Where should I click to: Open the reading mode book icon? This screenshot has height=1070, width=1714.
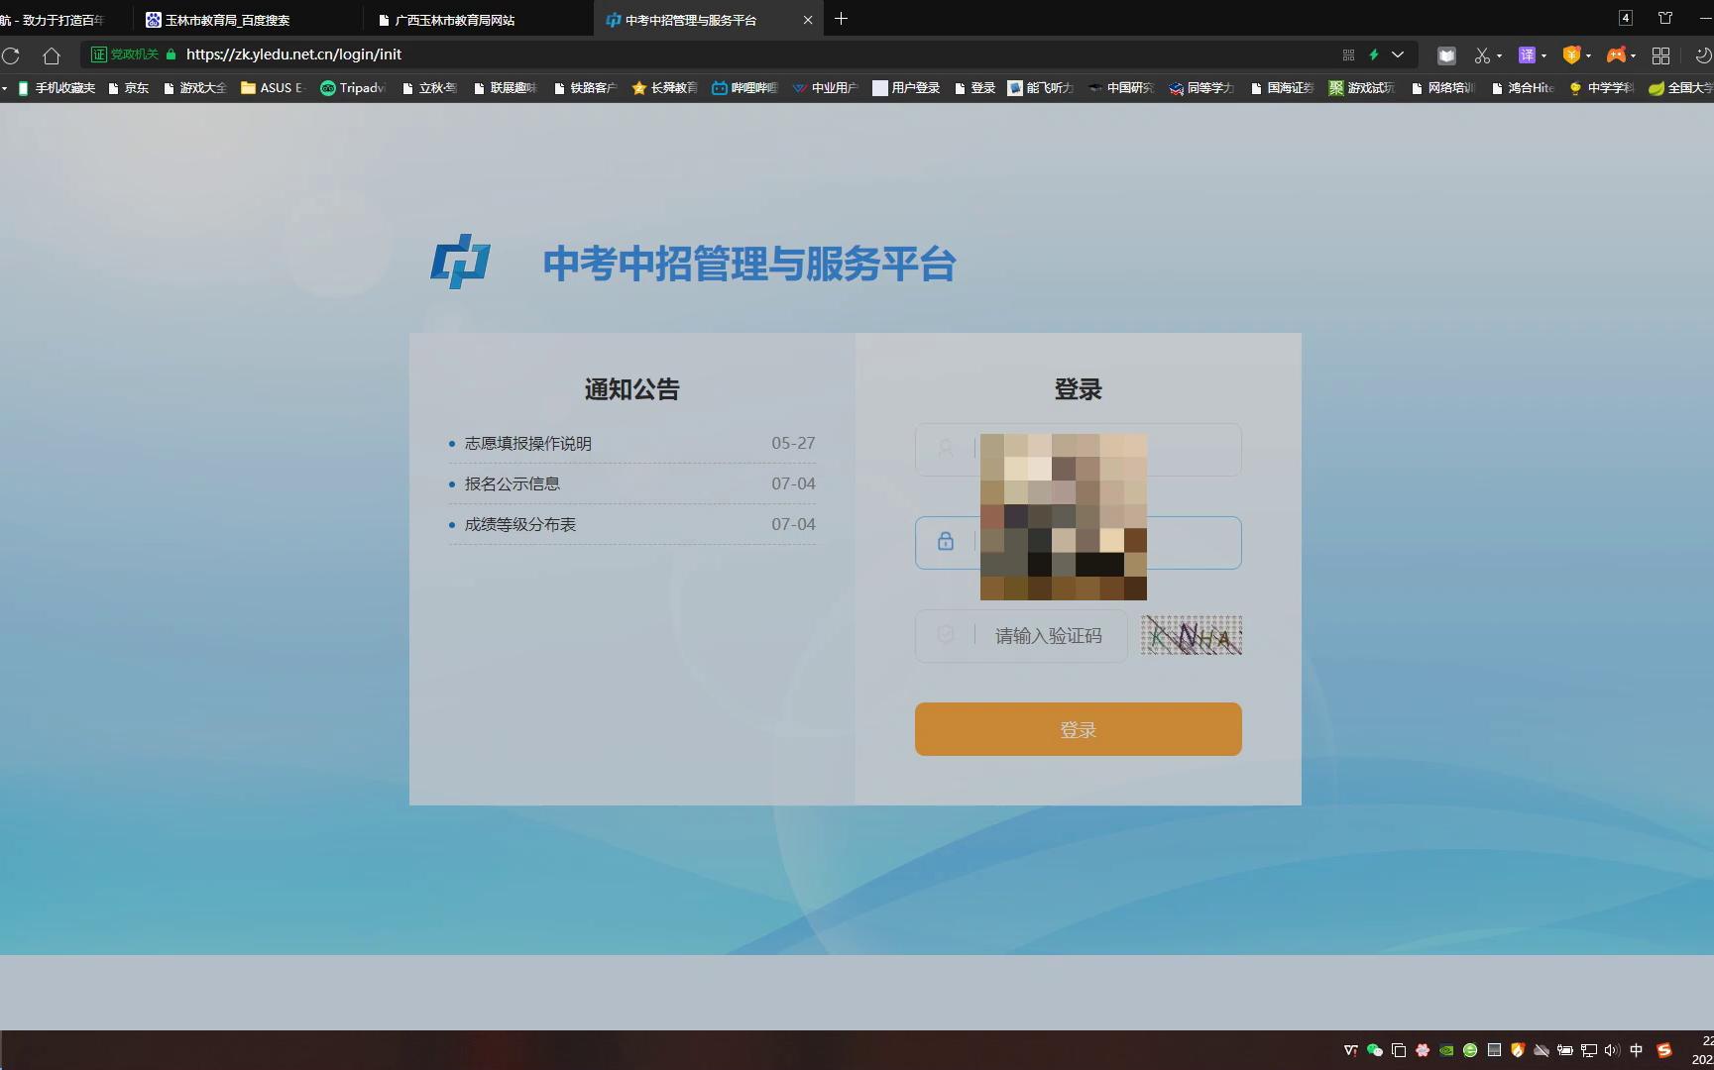pyautogui.click(x=1446, y=55)
